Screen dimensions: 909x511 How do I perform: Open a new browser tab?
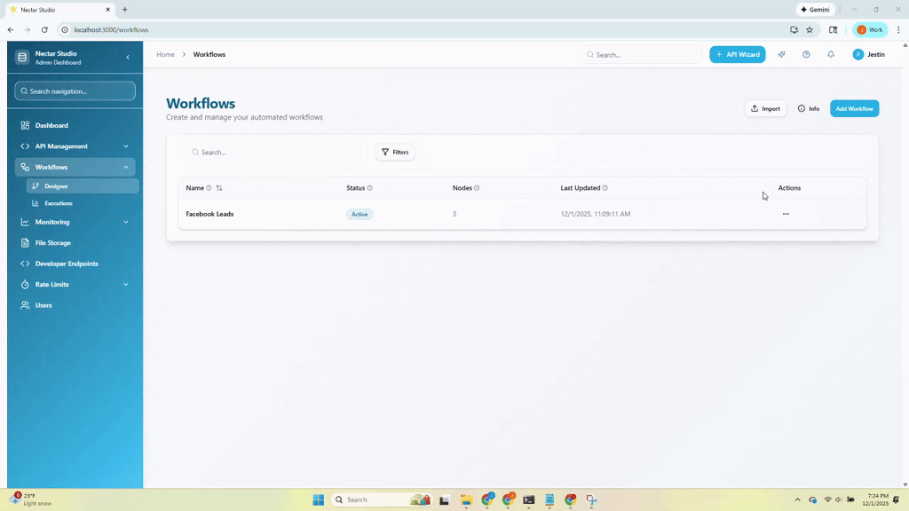coord(124,9)
